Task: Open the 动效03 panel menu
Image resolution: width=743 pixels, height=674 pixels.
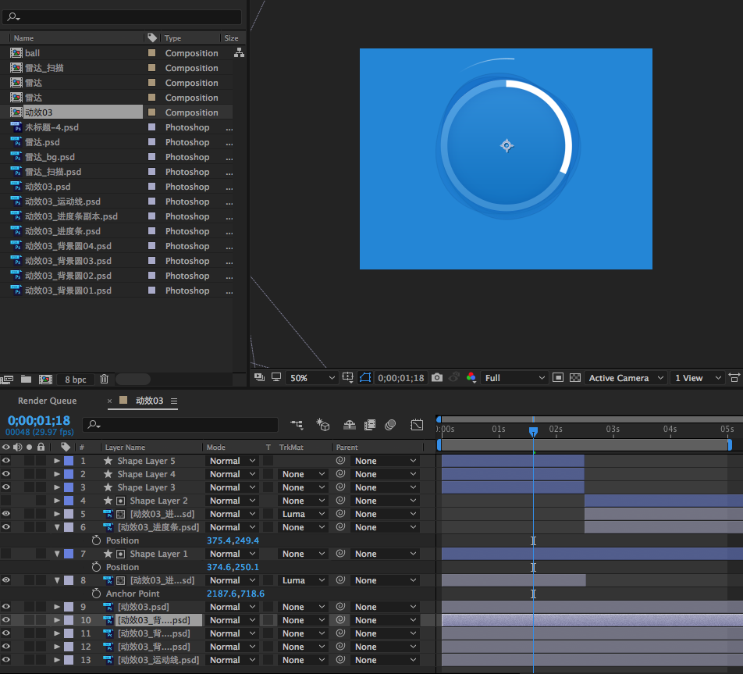Action: [x=174, y=401]
